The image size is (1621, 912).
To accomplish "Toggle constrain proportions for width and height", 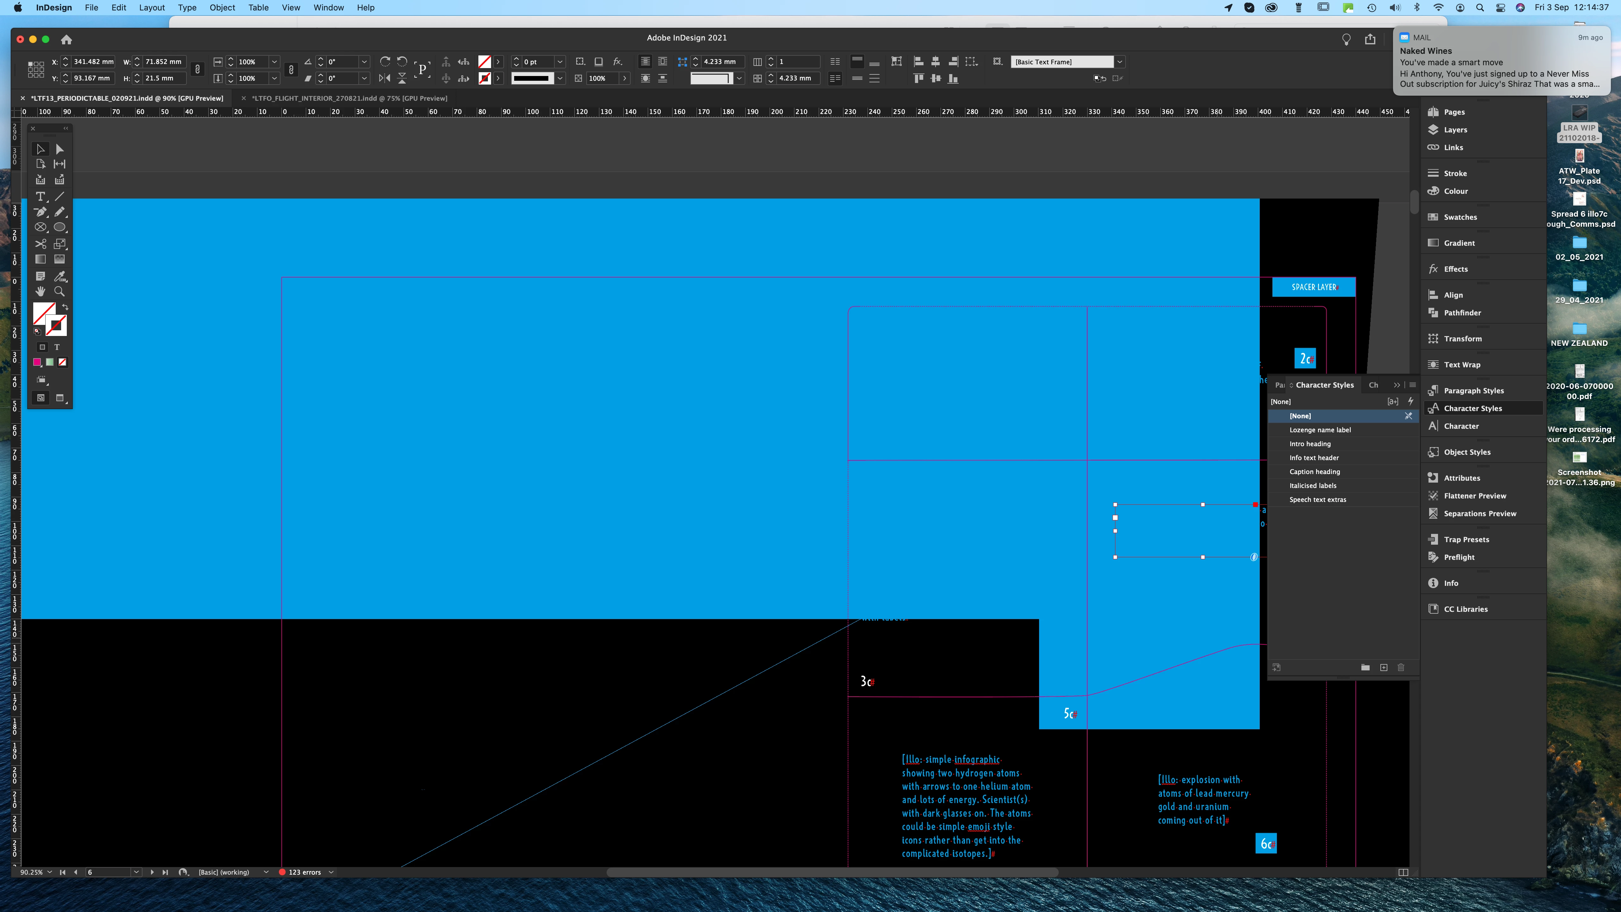I will [198, 70].
